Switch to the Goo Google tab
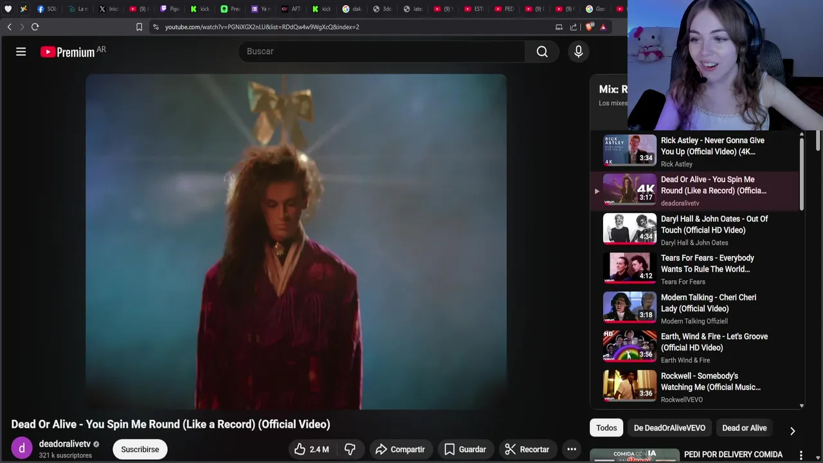The image size is (823, 463). click(x=595, y=9)
